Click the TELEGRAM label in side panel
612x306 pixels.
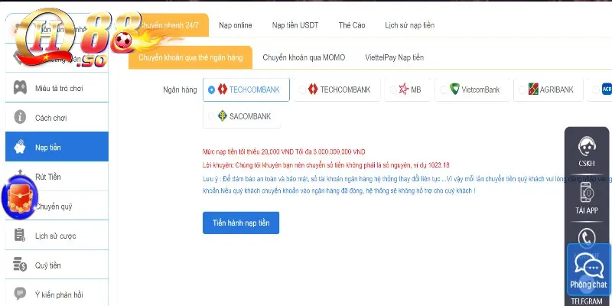click(587, 301)
